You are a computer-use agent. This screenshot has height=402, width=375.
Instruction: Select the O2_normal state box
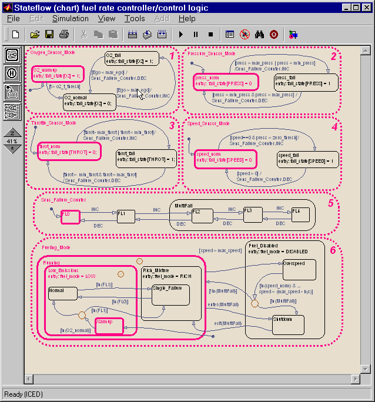(x=89, y=102)
